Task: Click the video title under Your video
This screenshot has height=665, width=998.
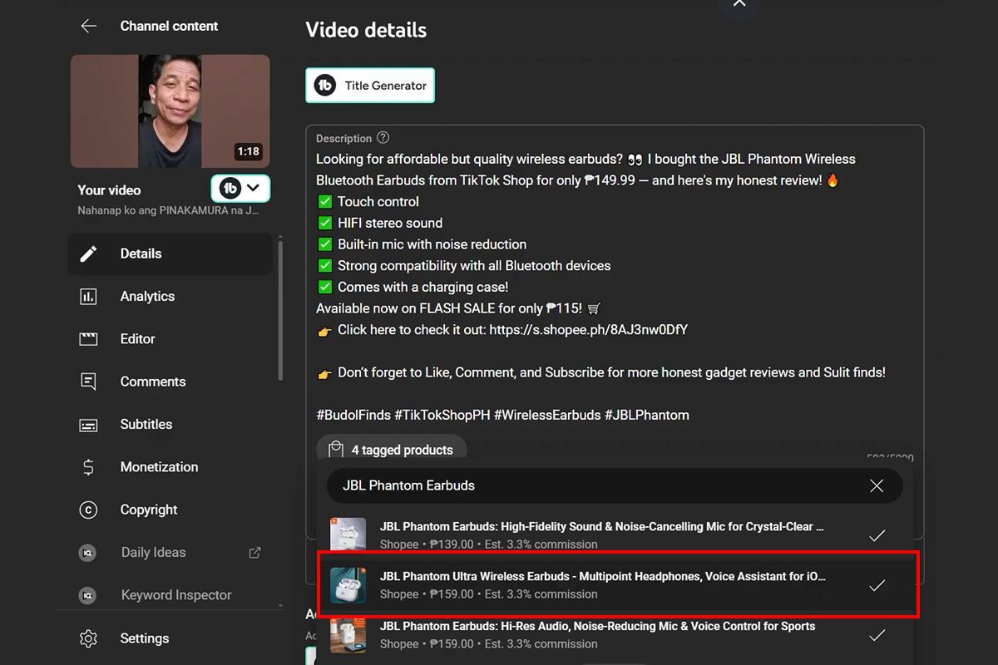Action: (168, 210)
